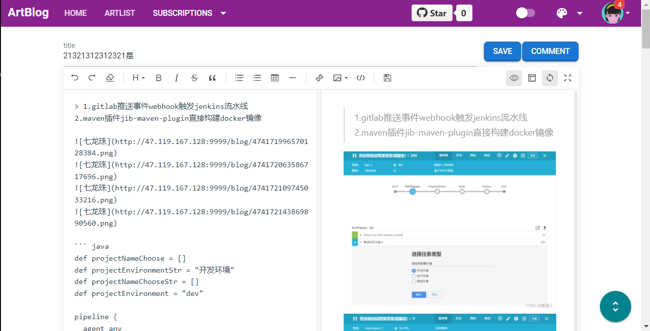Click first pipeline screenshot in preview
Screen dimensions: 650x331
click(x=450, y=230)
